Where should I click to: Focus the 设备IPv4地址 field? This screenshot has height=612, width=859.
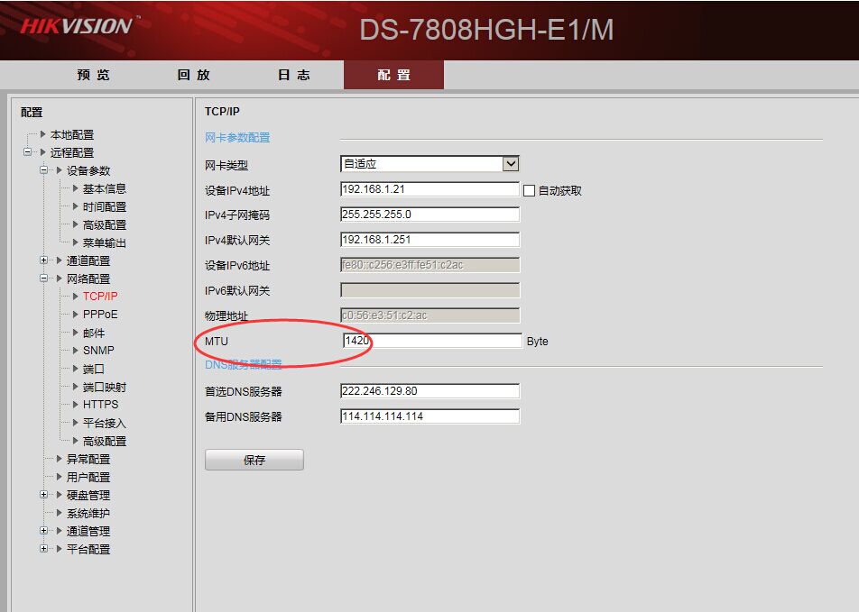click(429, 189)
